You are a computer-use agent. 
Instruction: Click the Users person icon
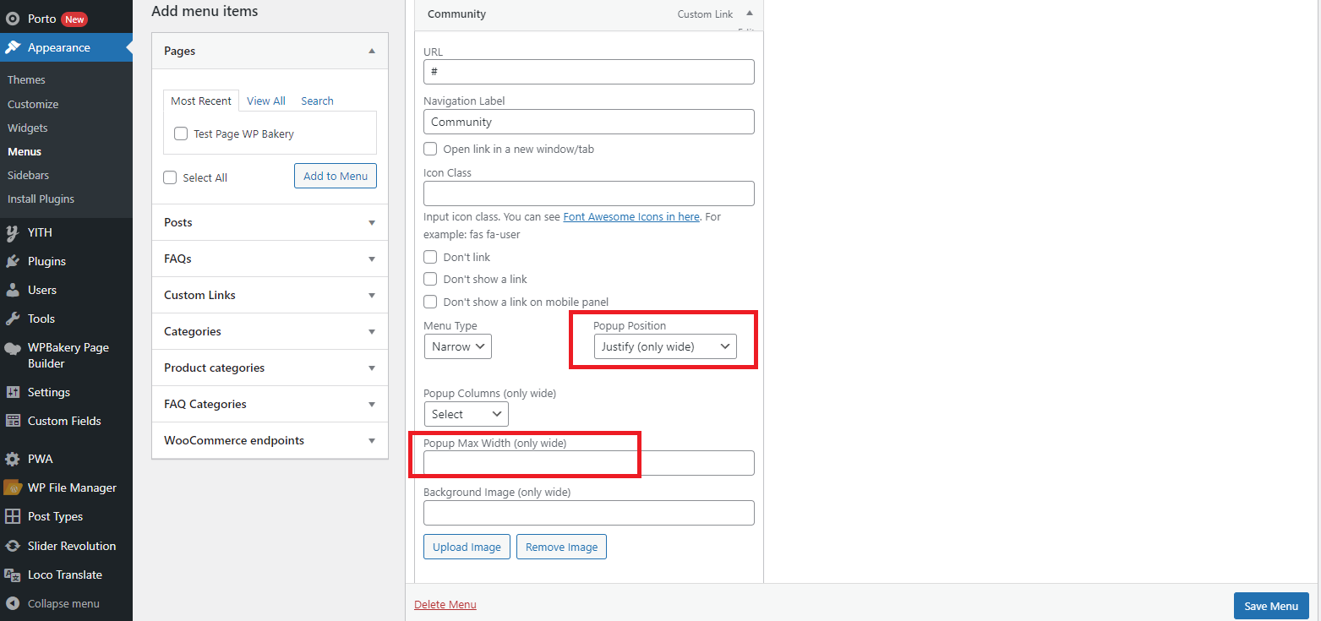pos(13,290)
